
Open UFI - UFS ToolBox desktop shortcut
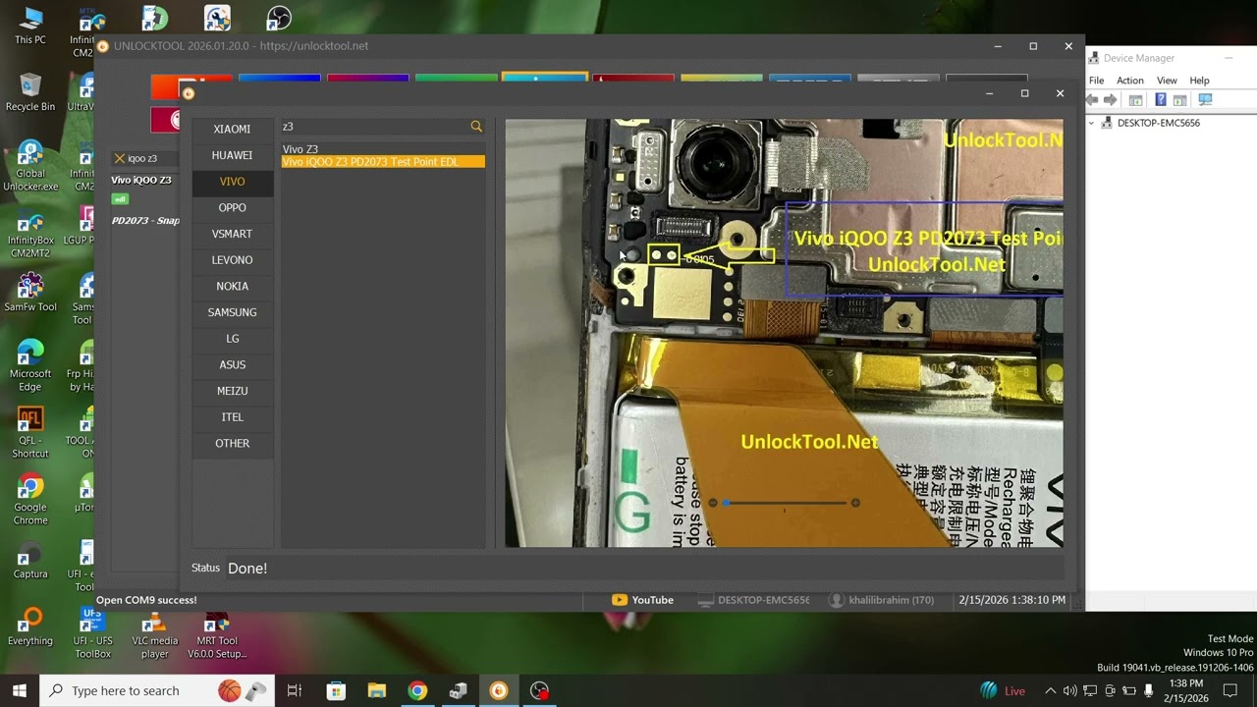point(93,633)
